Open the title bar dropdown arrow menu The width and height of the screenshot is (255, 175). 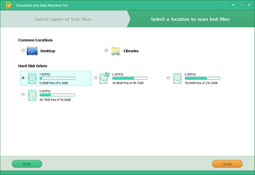[x=233, y=5]
